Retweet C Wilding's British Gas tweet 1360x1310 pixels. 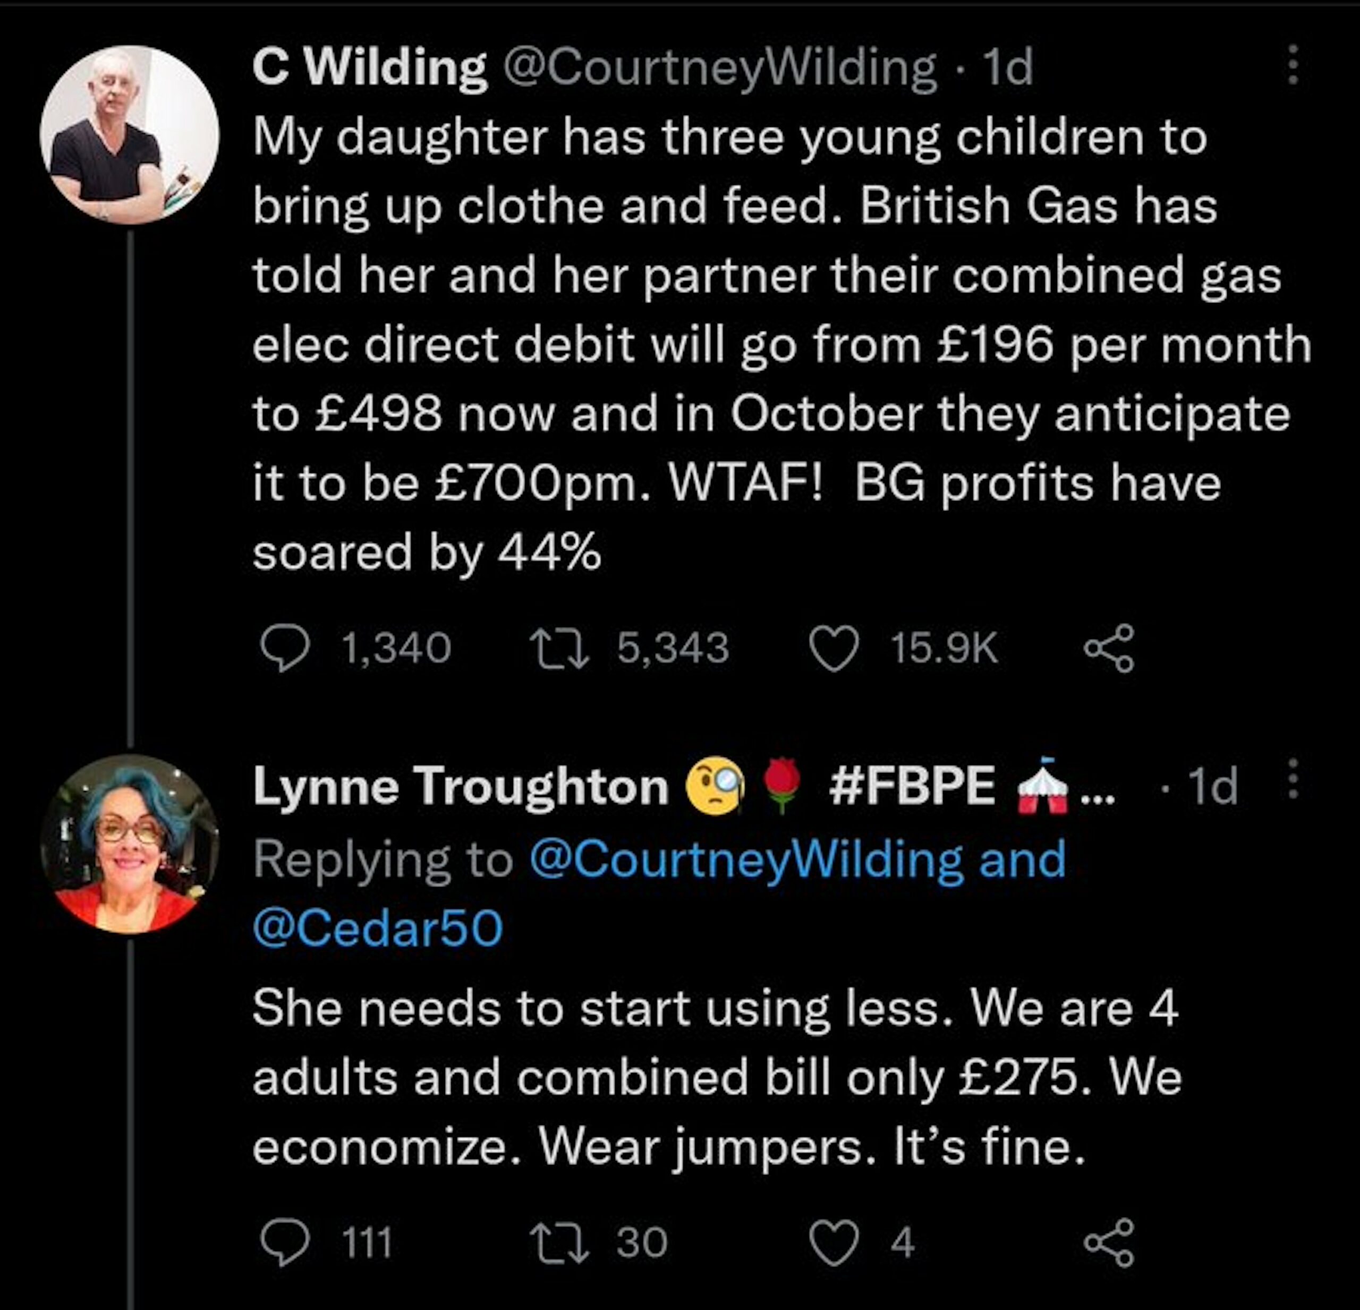[x=559, y=648]
